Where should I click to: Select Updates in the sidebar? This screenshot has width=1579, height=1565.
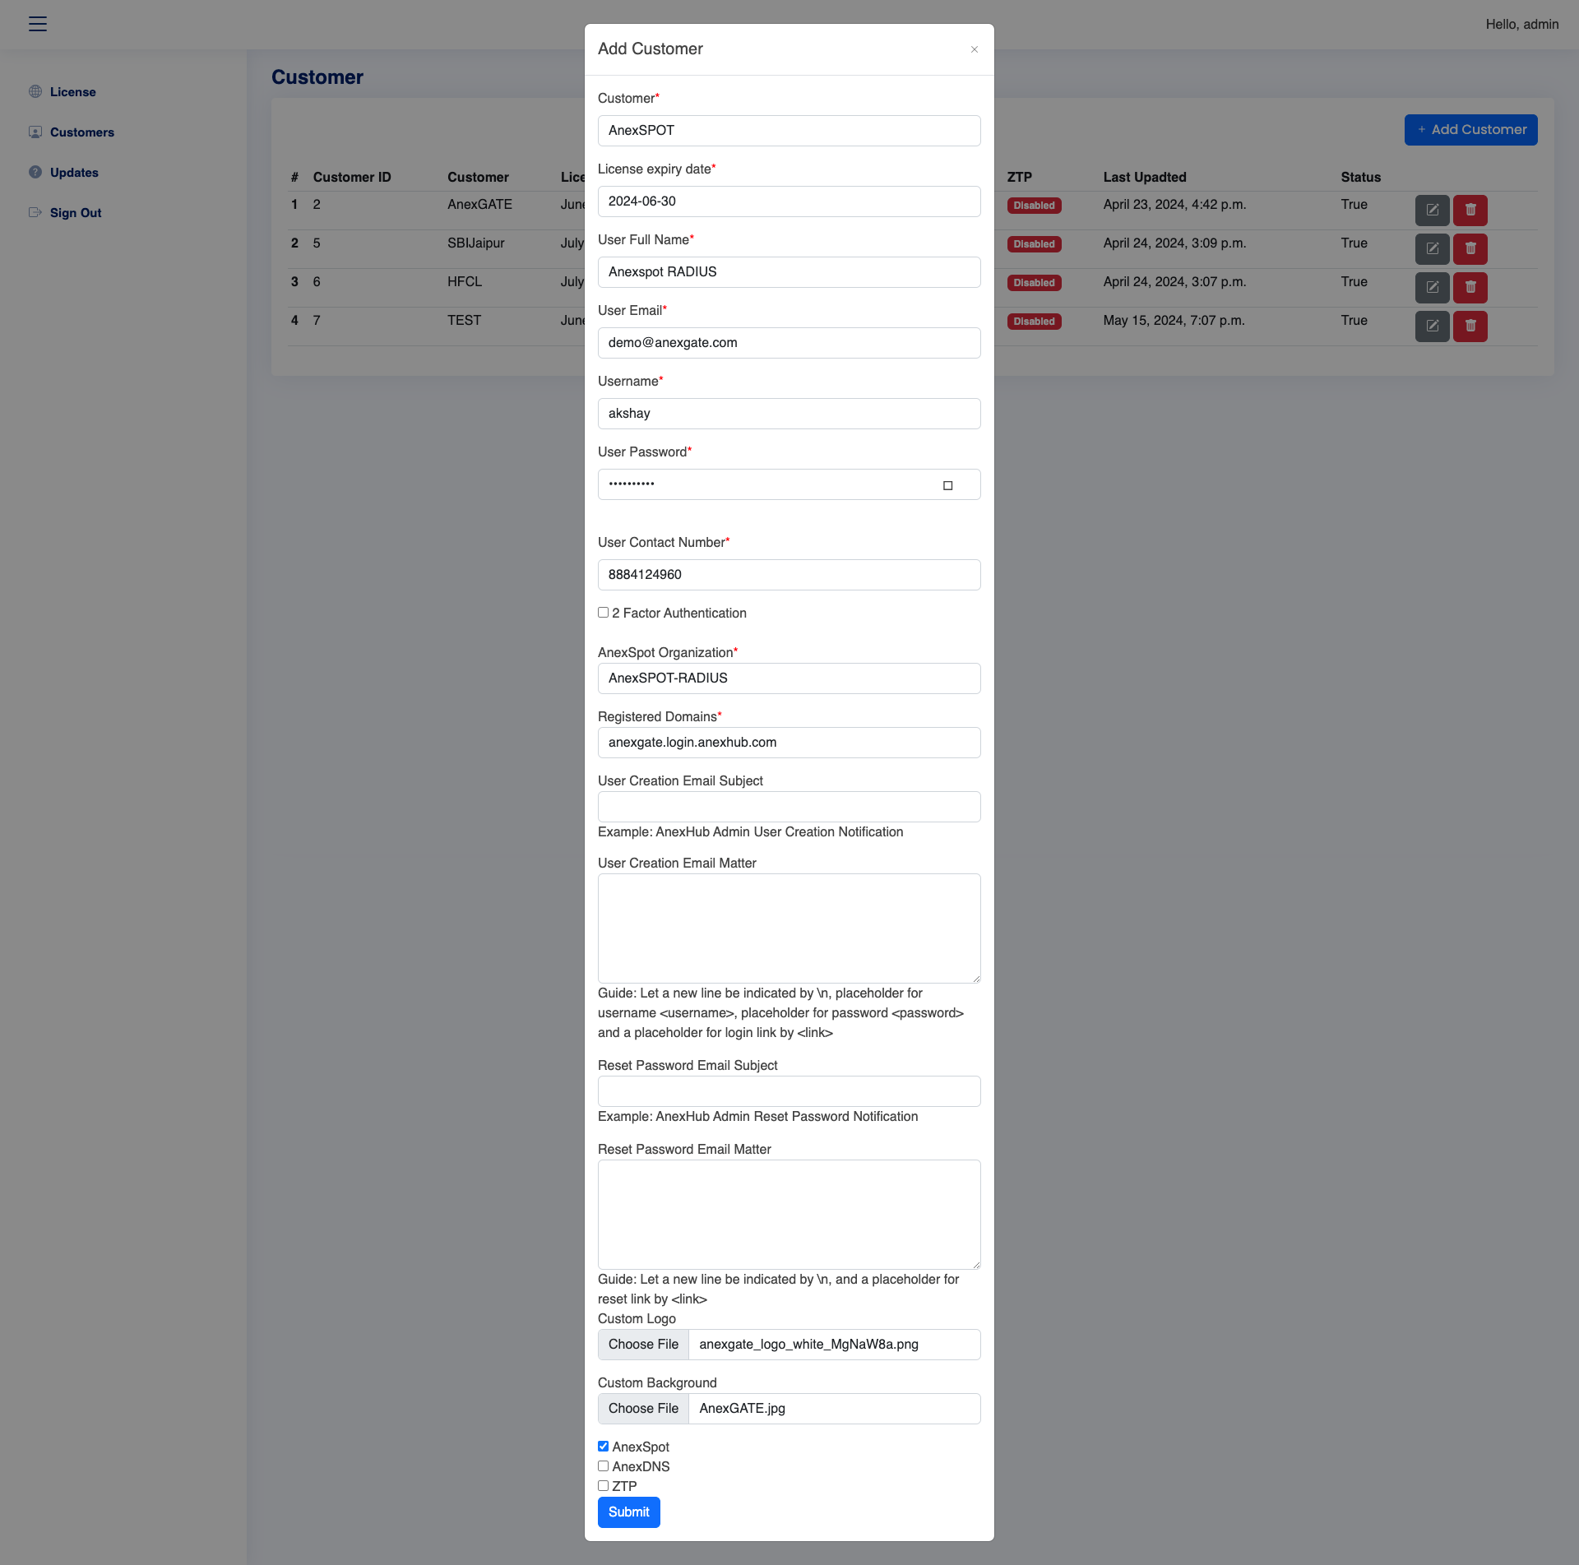pyautogui.click(x=74, y=173)
